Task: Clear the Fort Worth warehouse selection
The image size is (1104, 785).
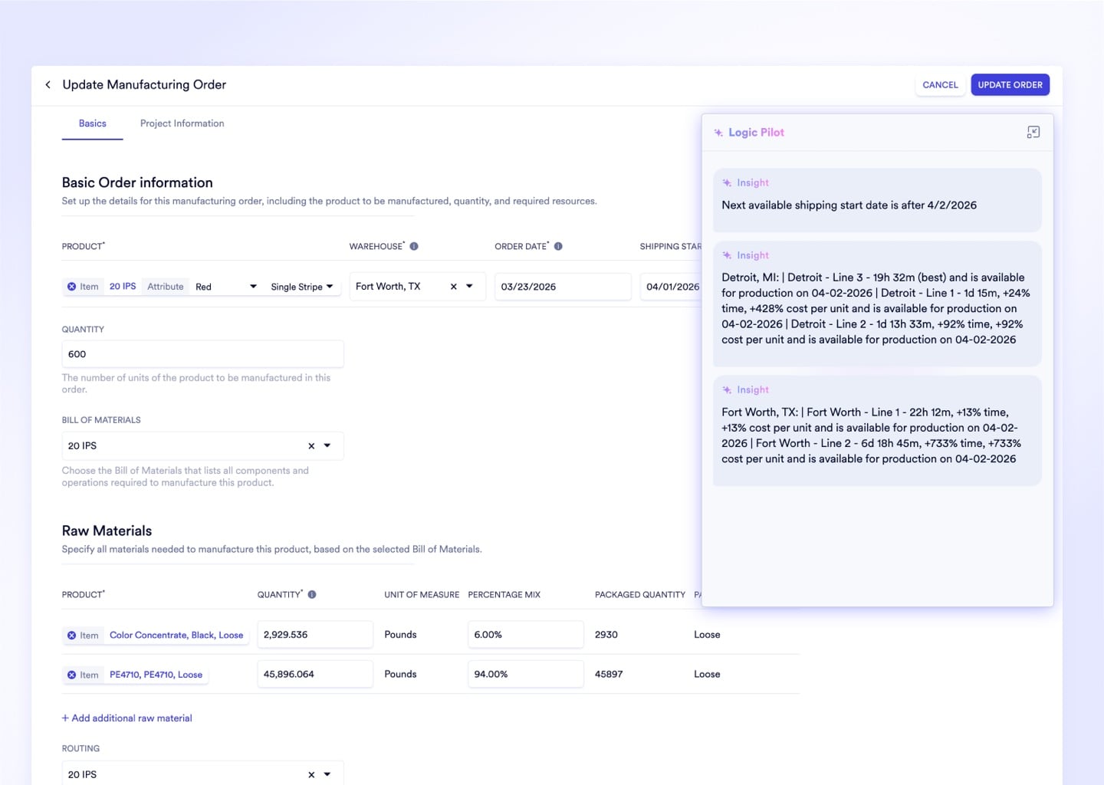Action: 452,286
